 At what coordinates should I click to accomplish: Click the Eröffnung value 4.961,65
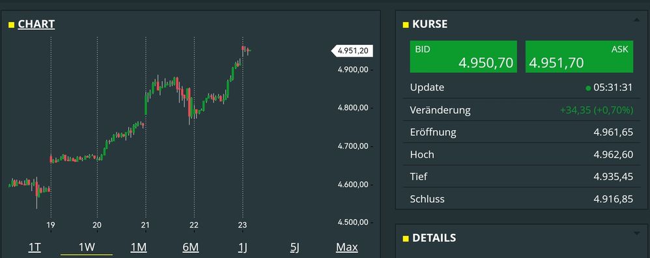(x=614, y=133)
